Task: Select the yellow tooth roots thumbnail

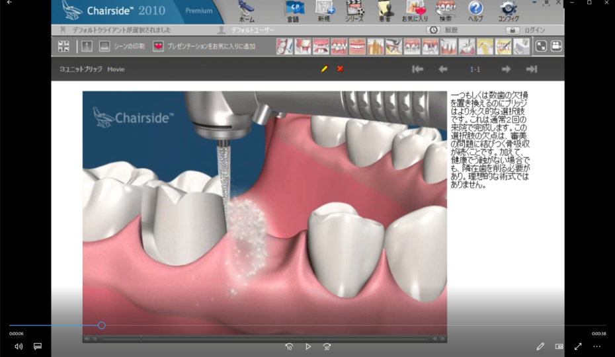Action: (x=376, y=46)
